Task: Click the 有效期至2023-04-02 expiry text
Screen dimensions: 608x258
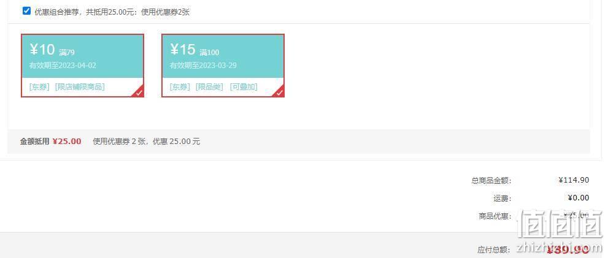Action: click(x=63, y=65)
